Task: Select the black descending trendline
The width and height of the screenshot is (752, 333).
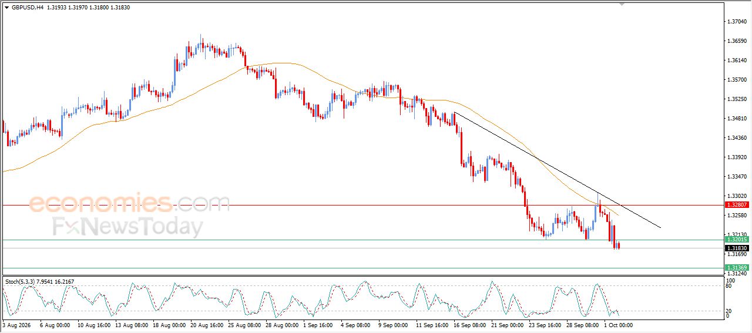Action: tap(558, 170)
